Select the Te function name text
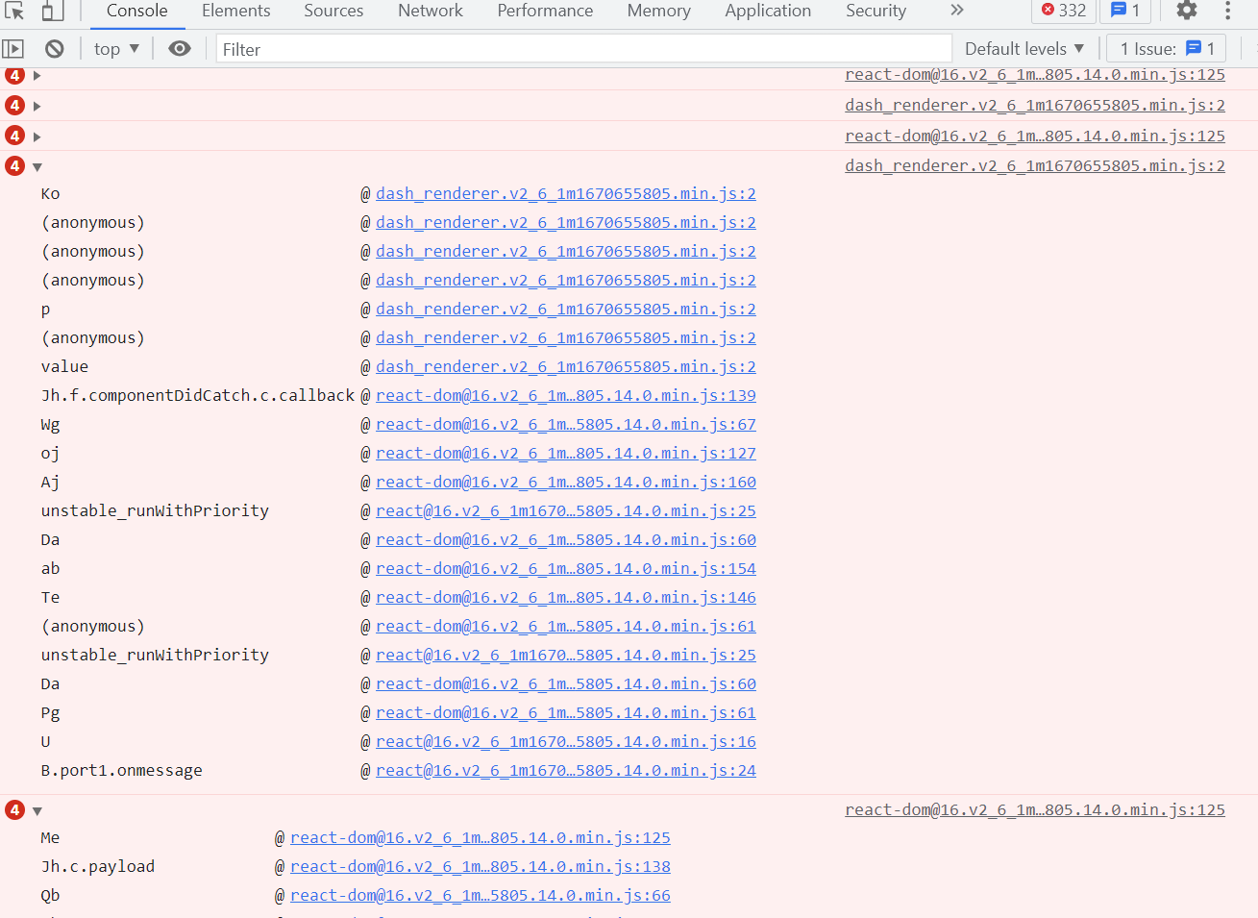 (51, 598)
